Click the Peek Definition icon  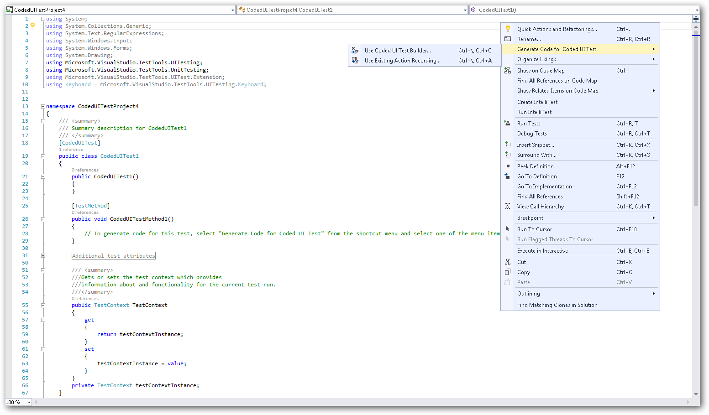(x=508, y=166)
